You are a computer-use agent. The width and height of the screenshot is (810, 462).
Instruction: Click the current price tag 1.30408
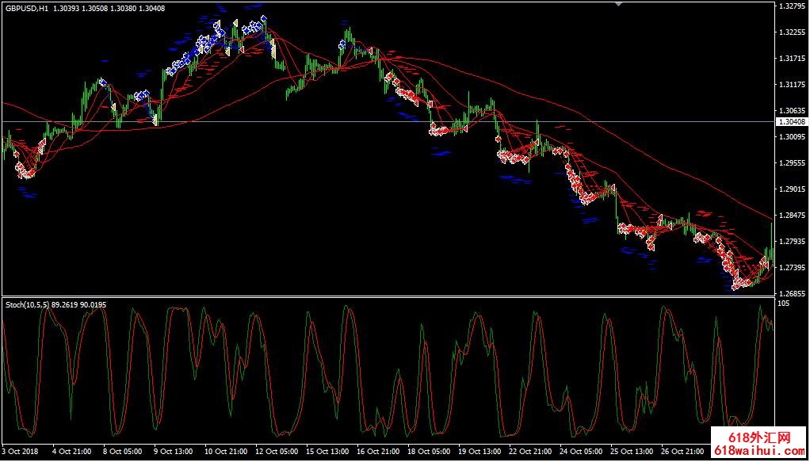tap(792, 122)
